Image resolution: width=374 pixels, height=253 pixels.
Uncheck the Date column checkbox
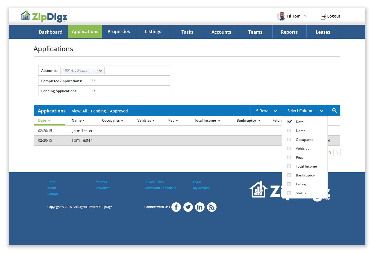(289, 122)
